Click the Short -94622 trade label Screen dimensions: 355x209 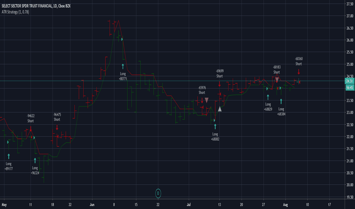pos(30,119)
